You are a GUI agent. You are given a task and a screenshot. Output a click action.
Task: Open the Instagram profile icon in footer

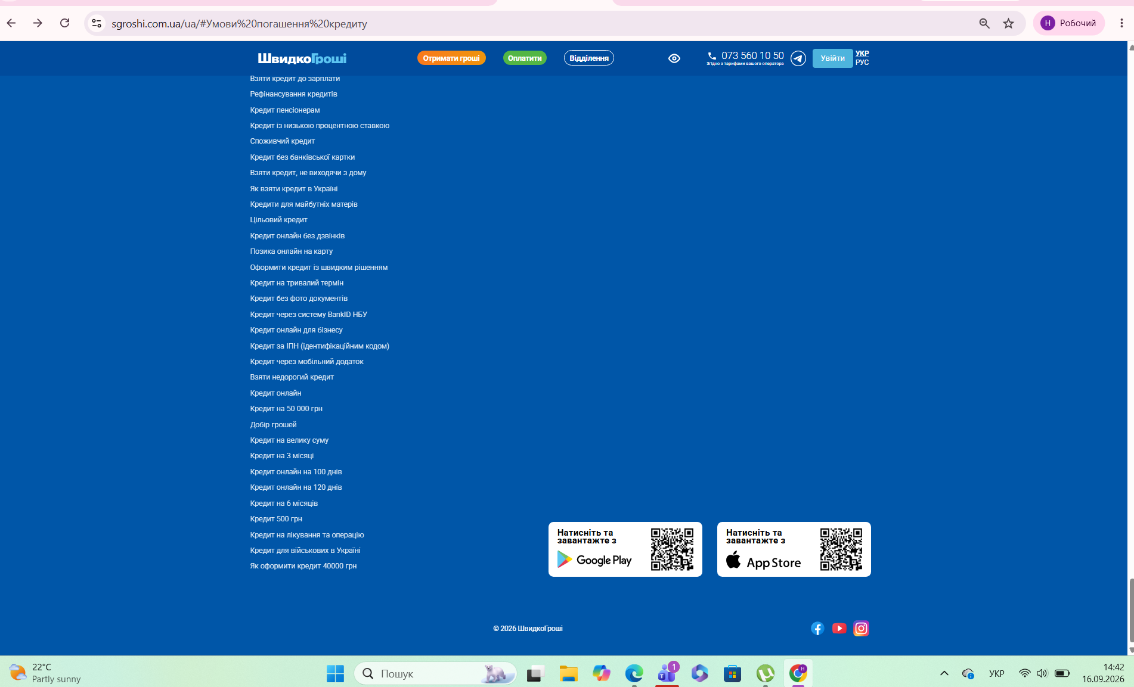coord(861,628)
